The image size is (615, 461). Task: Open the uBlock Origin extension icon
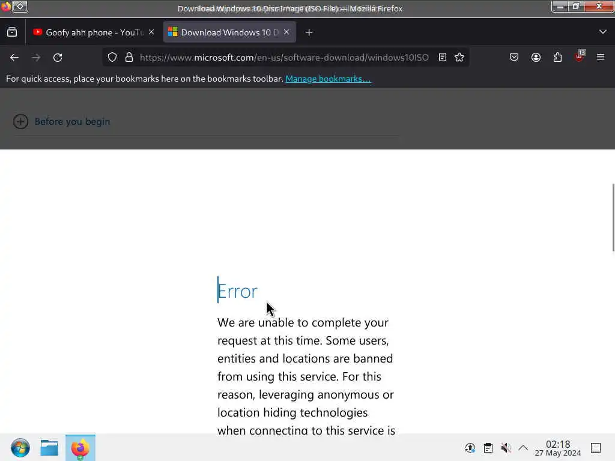tap(580, 56)
